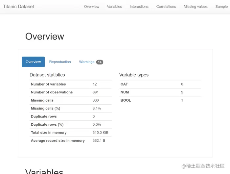Click the 0 value for Duplicate rows

(94, 116)
